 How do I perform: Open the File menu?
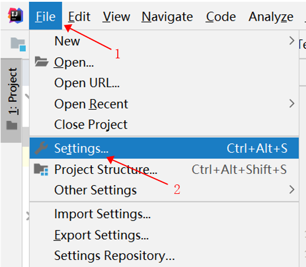tap(45, 16)
